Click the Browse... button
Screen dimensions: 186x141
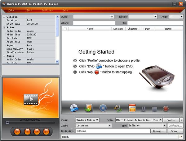tap(158, 131)
